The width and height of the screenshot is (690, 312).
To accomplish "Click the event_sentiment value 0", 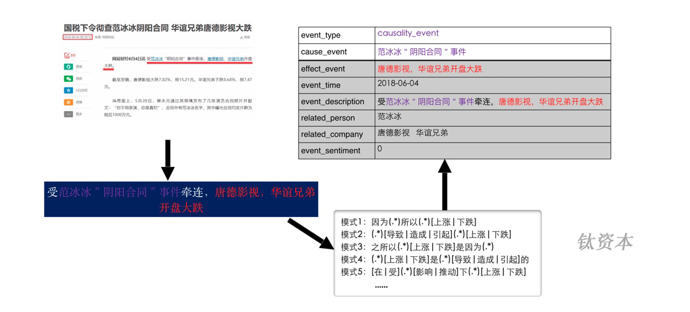I will (379, 149).
